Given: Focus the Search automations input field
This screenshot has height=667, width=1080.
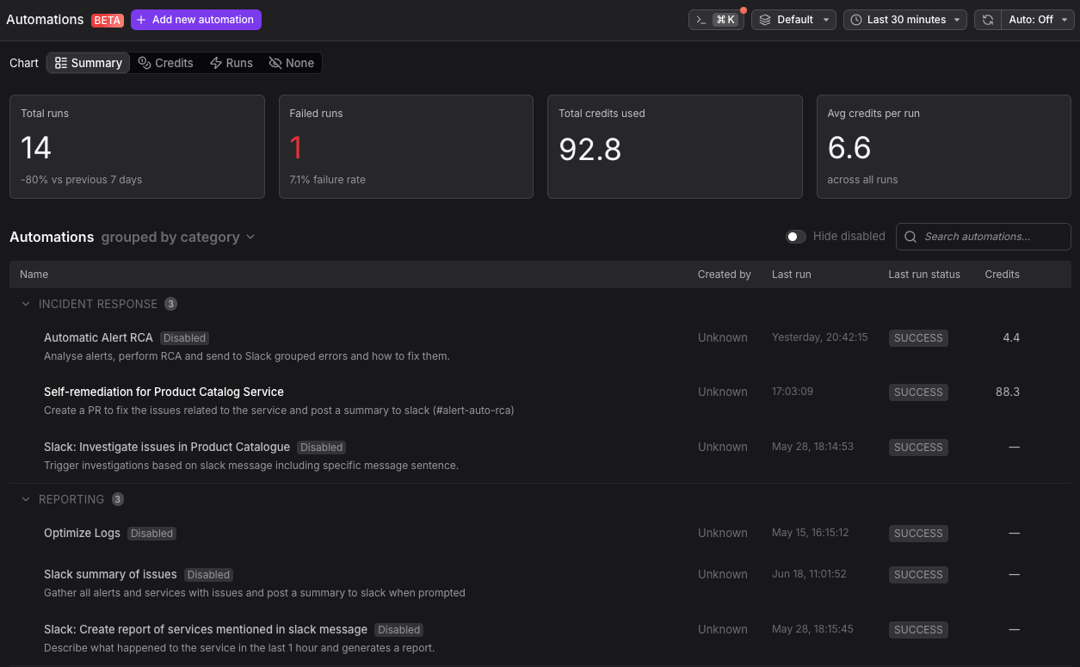Looking at the screenshot, I should click(x=984, y=237).
